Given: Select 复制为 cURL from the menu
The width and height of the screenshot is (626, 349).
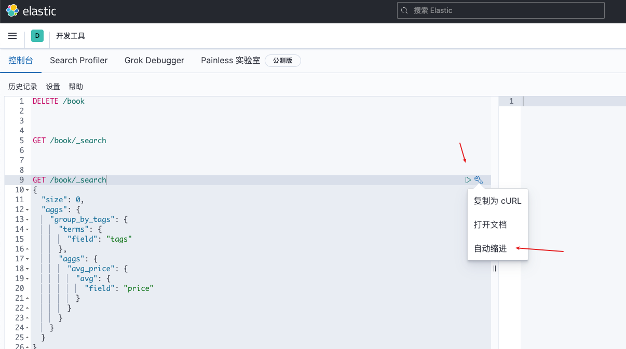Looking at the screenshot, I should (497, 201).
